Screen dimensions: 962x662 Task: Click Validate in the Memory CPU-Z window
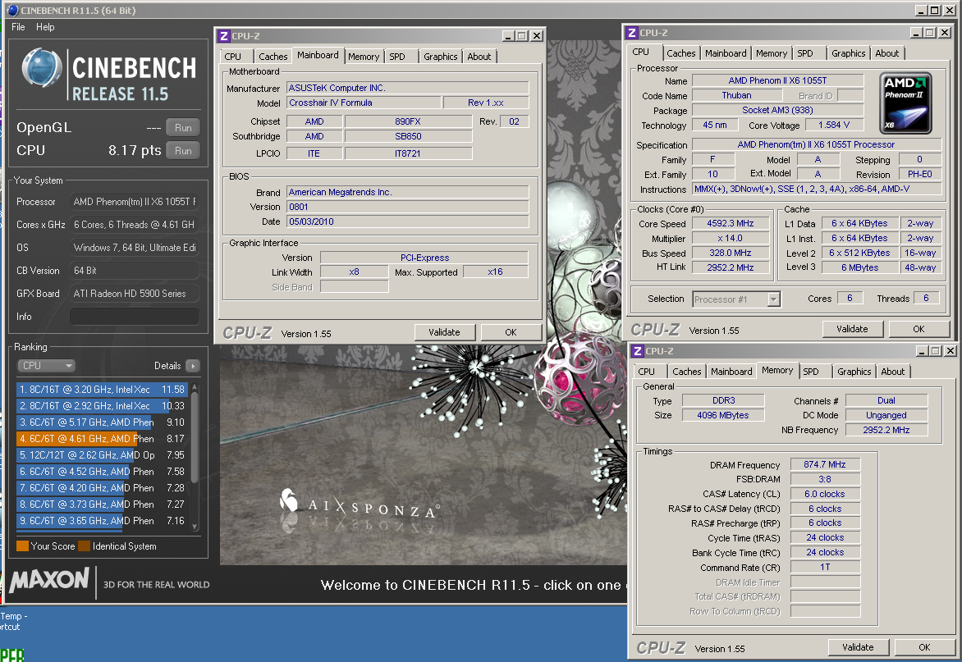(858, 647)
